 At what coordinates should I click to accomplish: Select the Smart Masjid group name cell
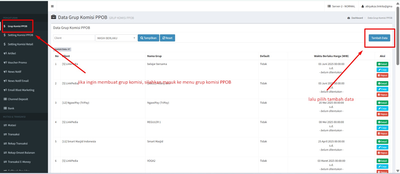155,142
